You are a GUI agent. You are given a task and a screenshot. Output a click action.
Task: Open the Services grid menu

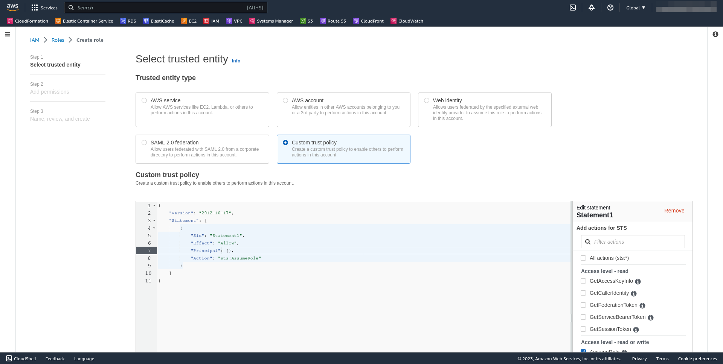(44, 8)
